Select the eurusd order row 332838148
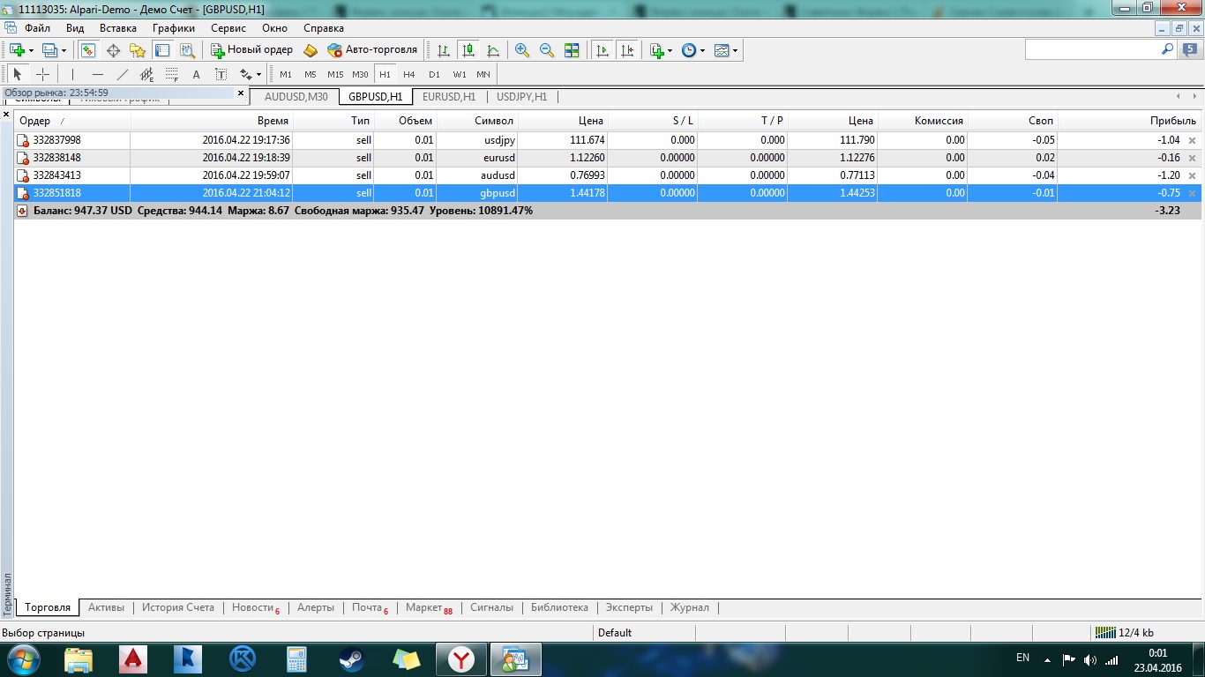Viewport: 1205px width, 677px height. point(607,158)
